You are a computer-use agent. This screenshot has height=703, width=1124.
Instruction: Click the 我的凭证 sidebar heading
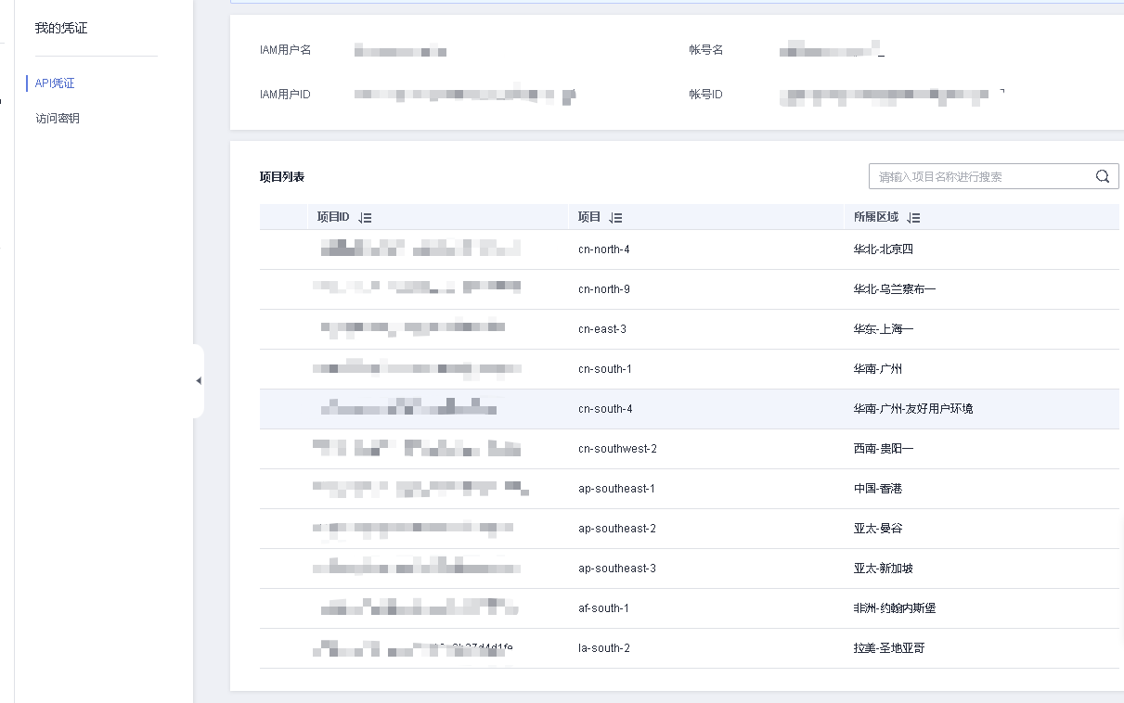[x=61, y=29]
